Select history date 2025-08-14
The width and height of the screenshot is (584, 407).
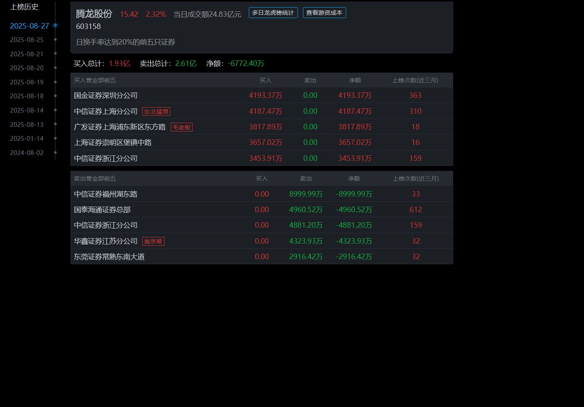[27, 110]
